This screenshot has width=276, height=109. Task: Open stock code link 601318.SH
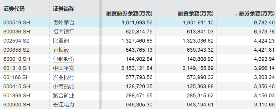click(x=17, y=68)
